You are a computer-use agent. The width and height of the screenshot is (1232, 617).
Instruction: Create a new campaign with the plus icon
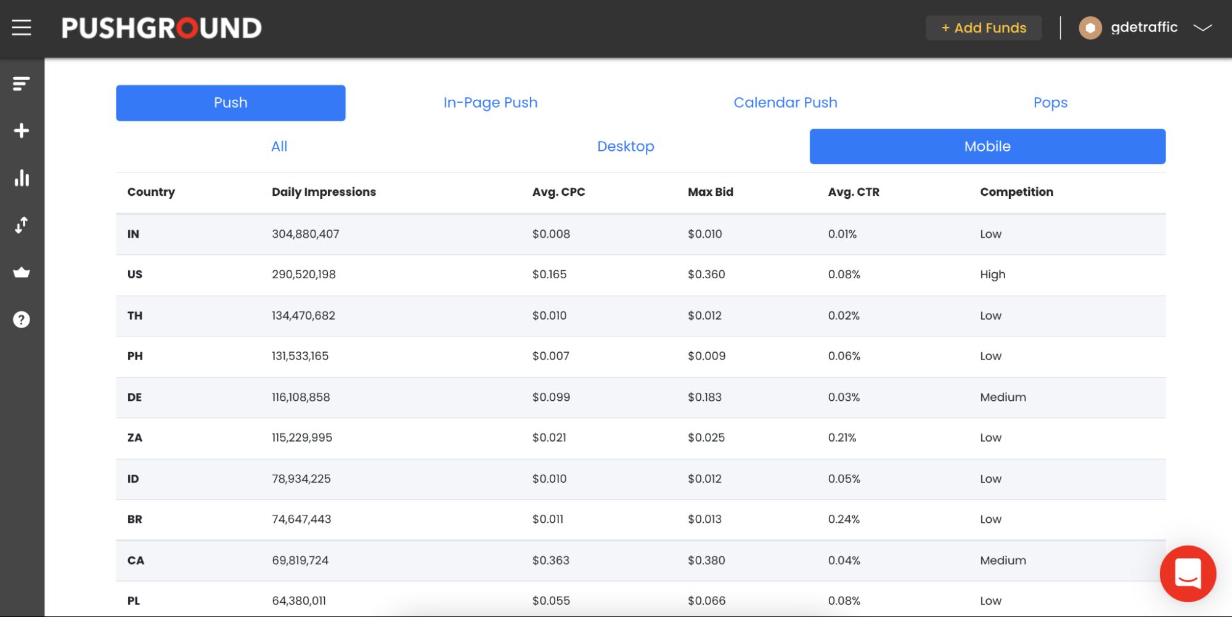pos(21,130)
